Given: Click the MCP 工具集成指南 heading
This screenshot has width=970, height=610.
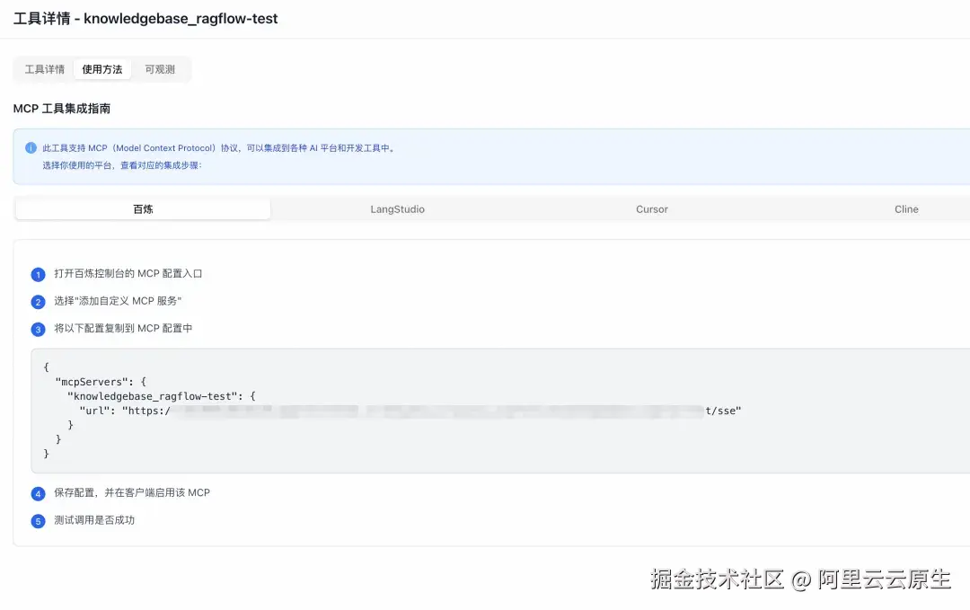Looking at the screenshot, I should [x=62, y=109].
